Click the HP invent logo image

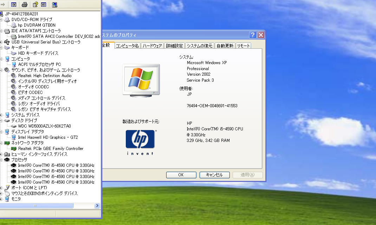[x=141, y=143]
